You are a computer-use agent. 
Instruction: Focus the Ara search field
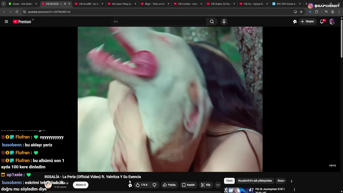click(158, 21)
